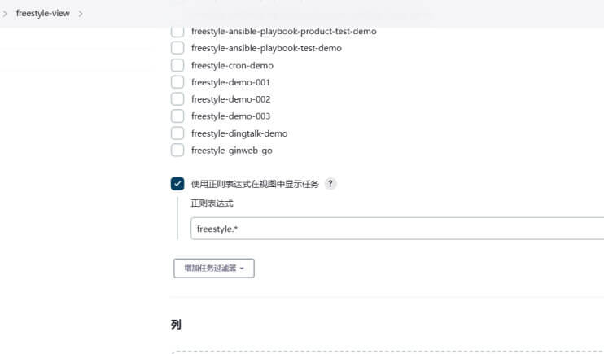Check freestyle-demo-003 job checkbox
604x354 pixels.
[177, 116]
